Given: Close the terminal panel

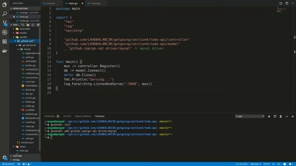Looking at the screenshot, I should click(293, 117).
